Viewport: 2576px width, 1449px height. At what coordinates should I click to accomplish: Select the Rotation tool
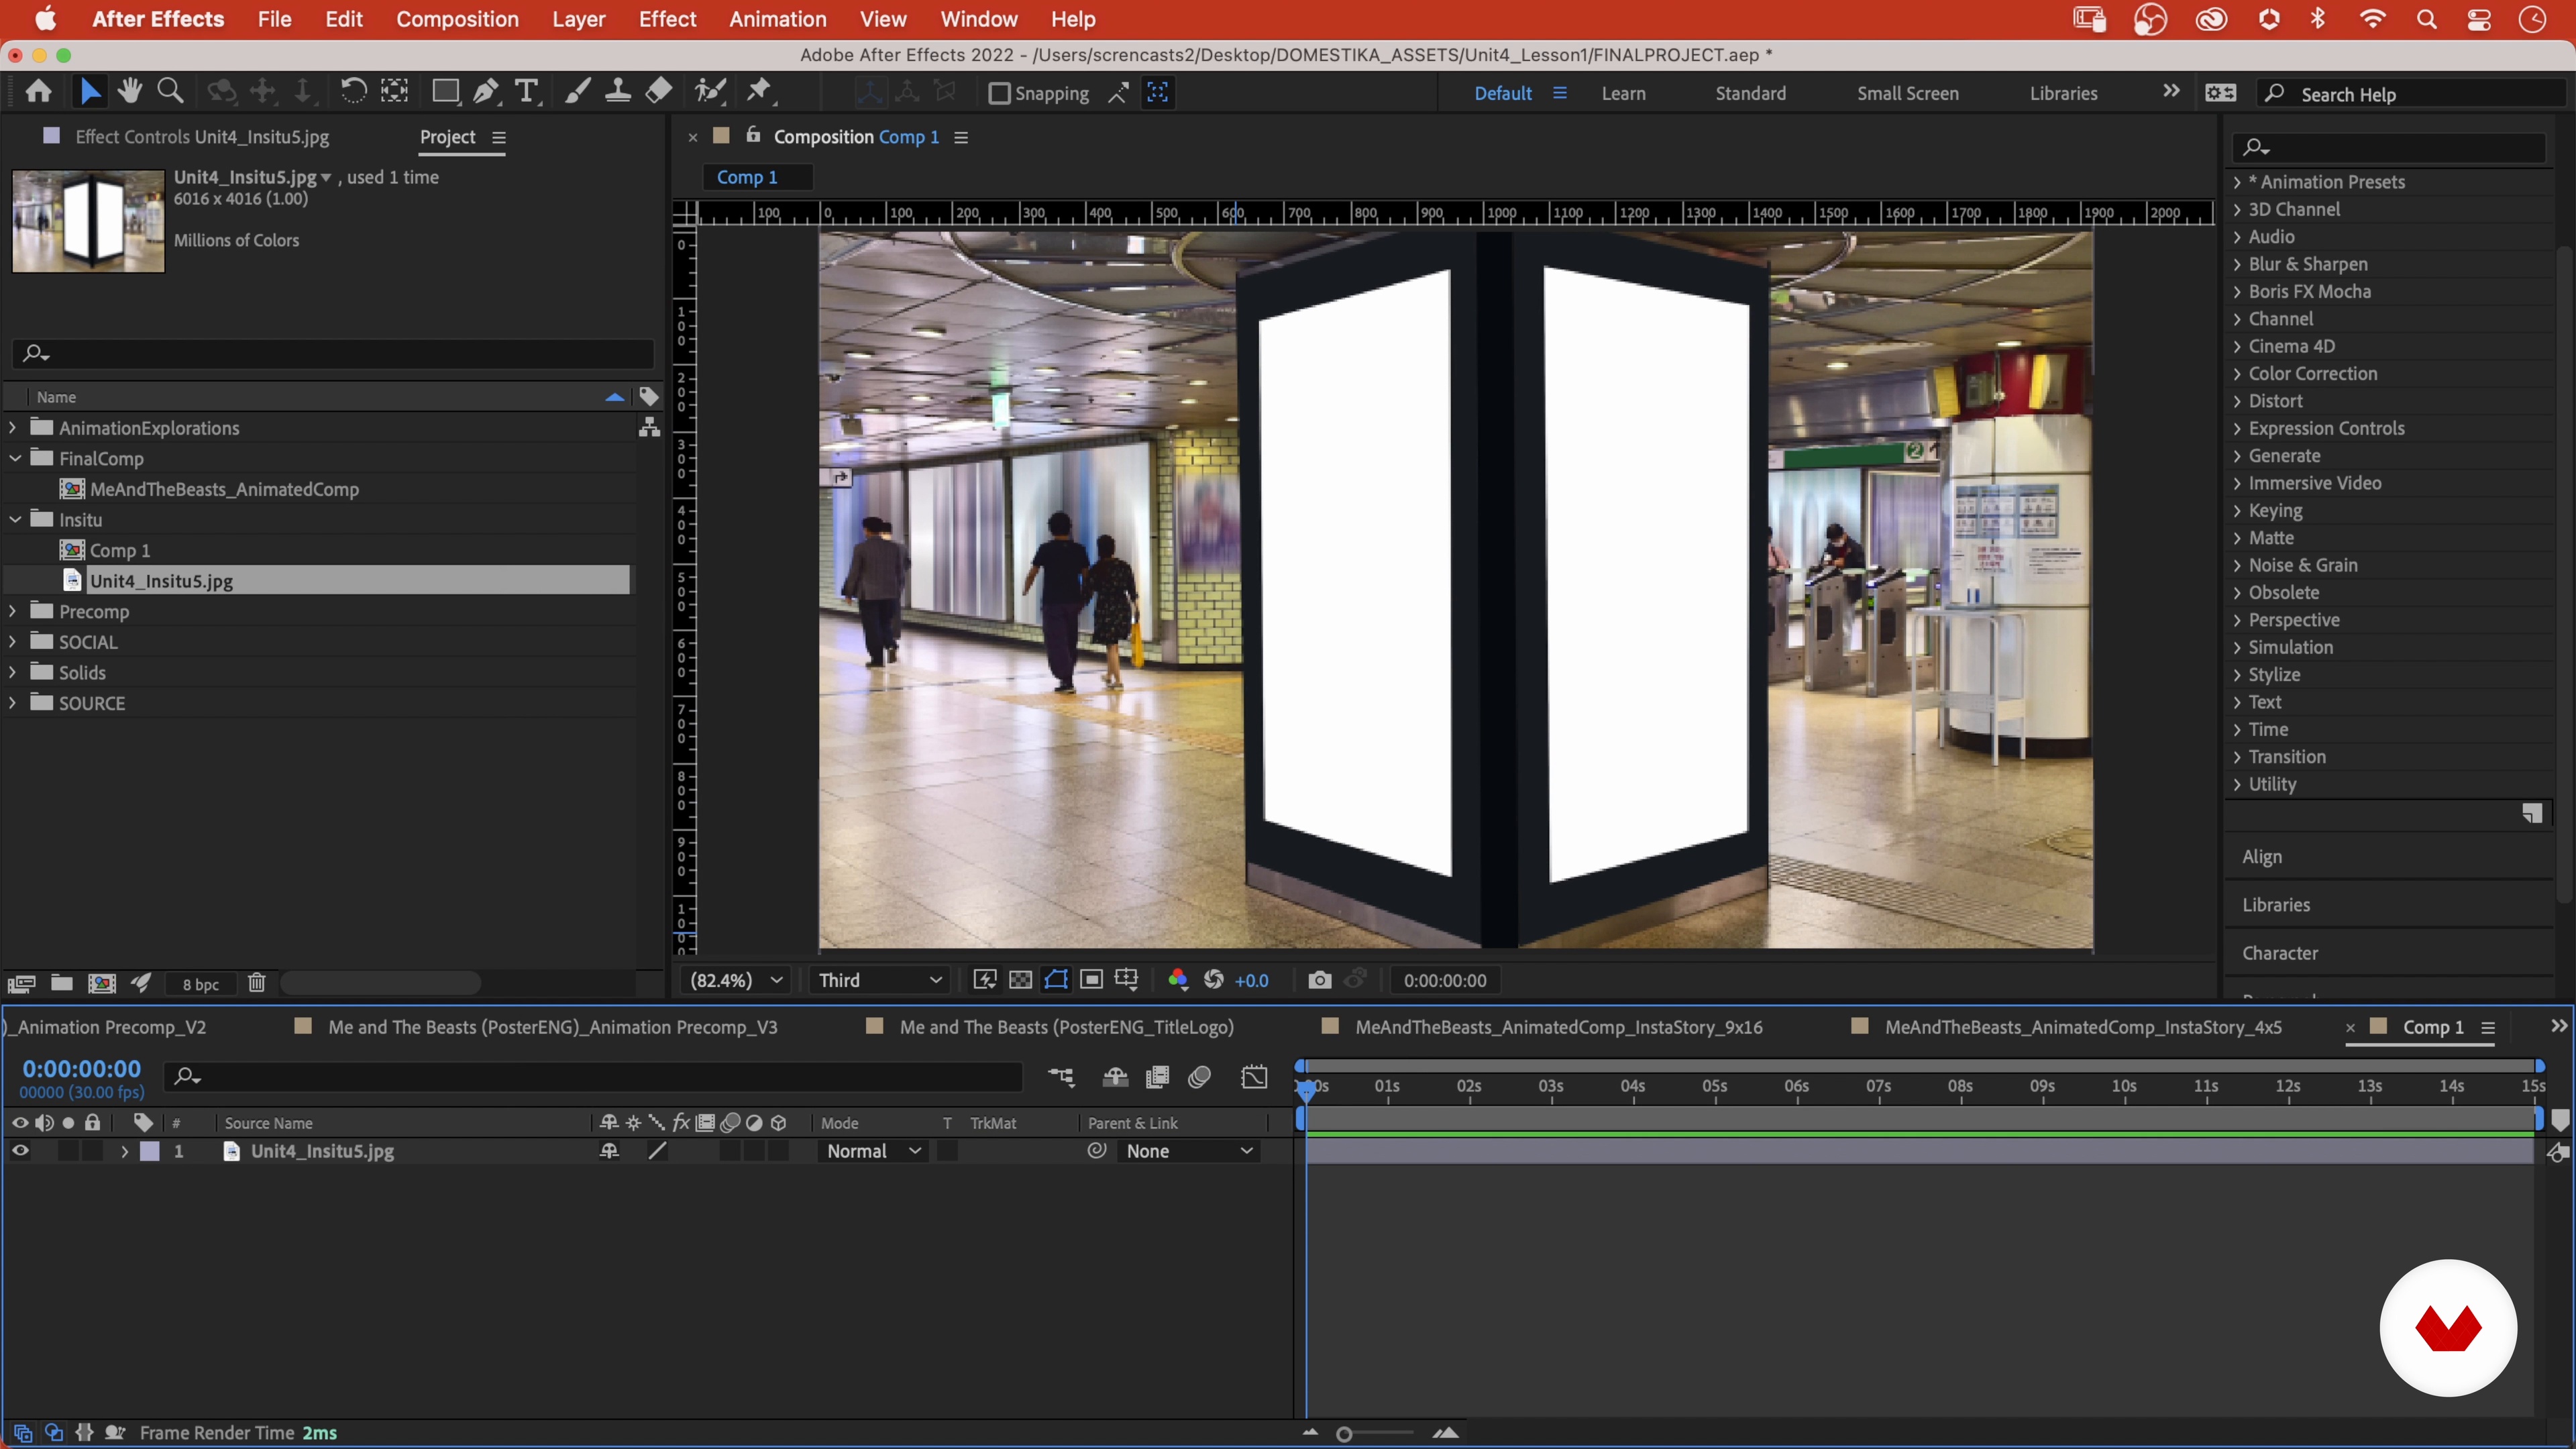[x=353, y=92]
